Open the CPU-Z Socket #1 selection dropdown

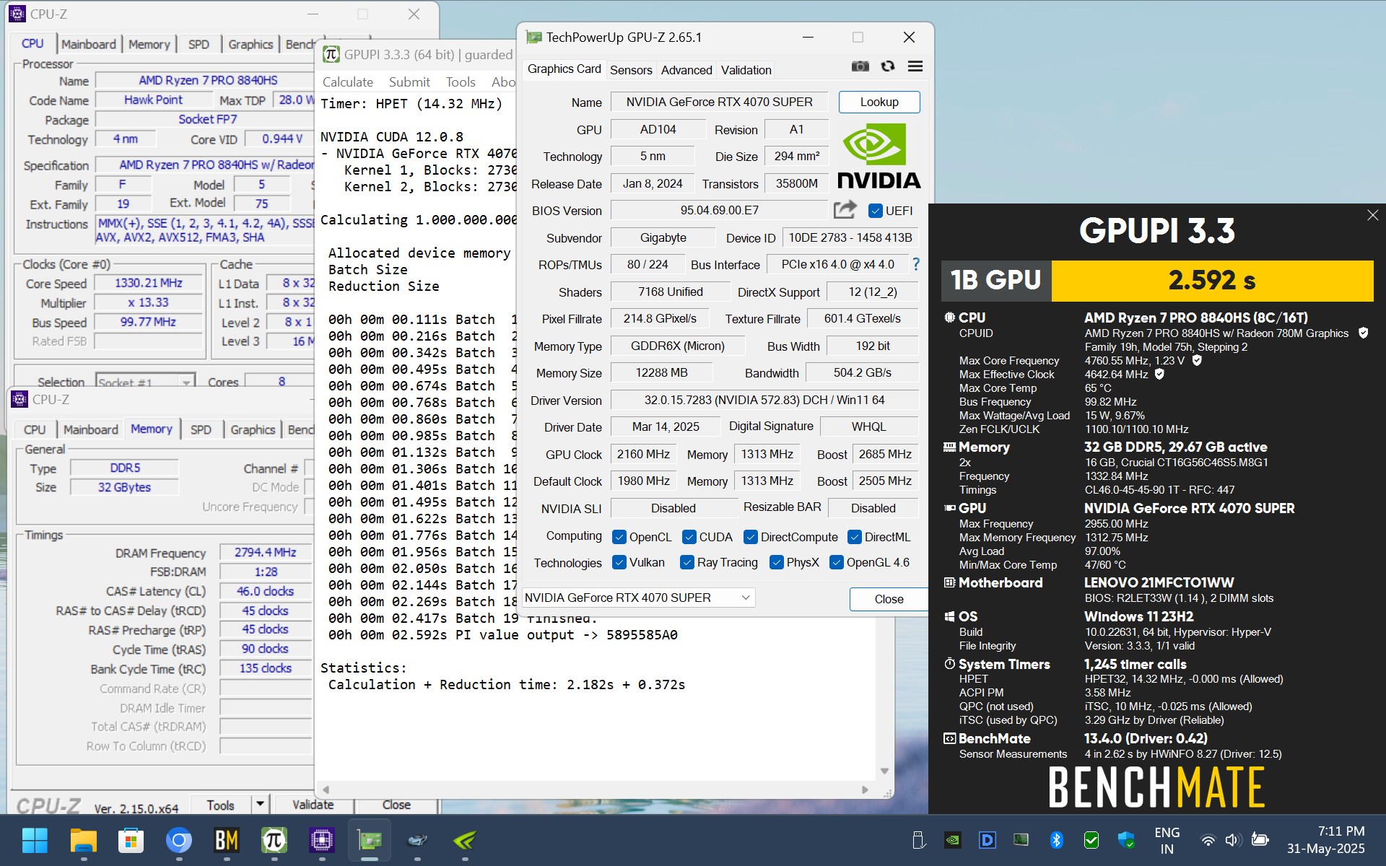pos(145,382)
